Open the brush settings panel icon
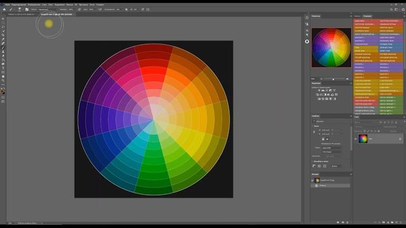406x228 pixels. click(27, 9)
